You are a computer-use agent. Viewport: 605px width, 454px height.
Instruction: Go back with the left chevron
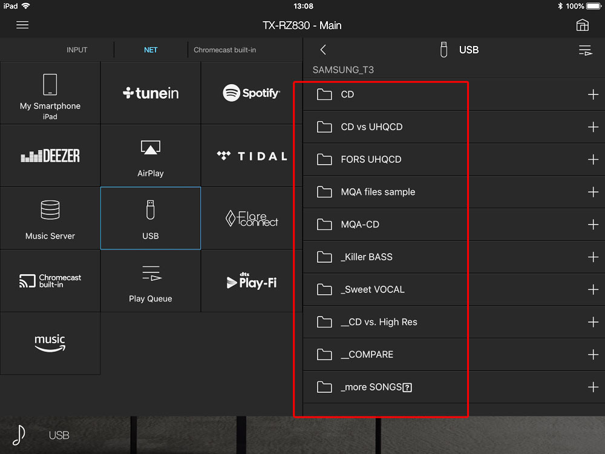pyautogui.click(x=323, y=50)
